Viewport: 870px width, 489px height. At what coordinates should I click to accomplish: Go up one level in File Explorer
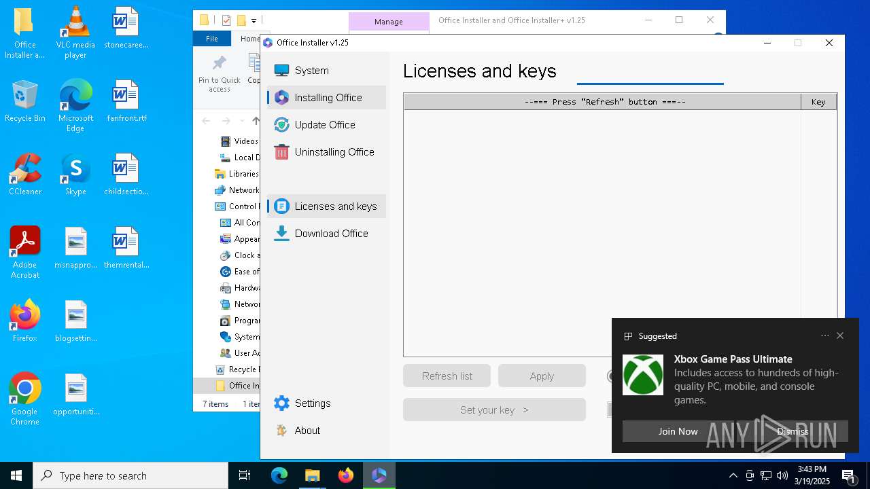coord(256,121)
